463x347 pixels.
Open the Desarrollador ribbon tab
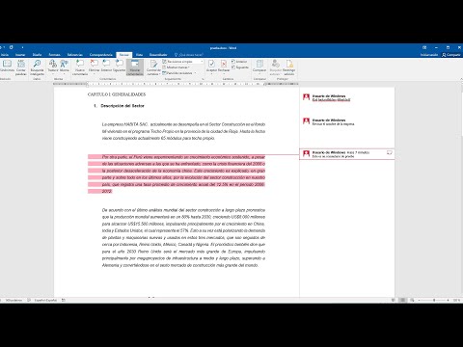[158, 55]
